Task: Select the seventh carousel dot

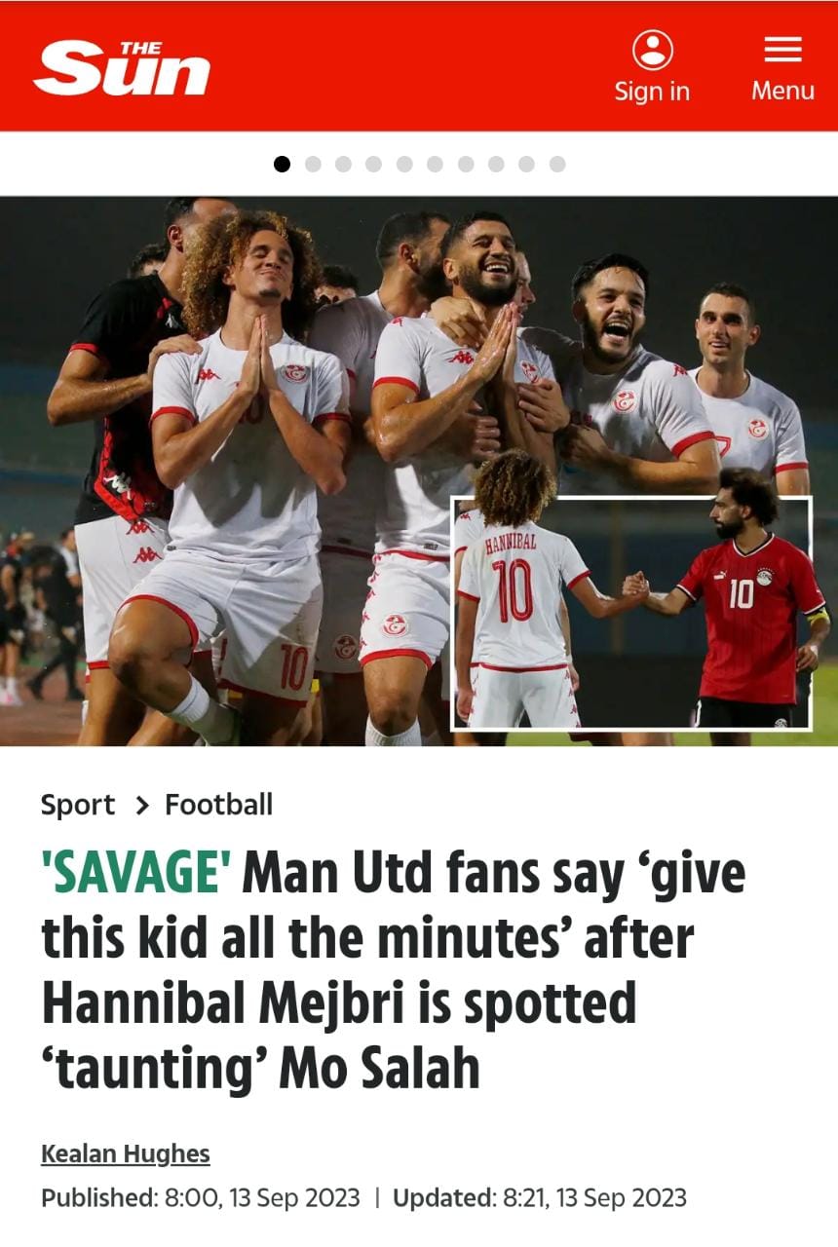Action: pyautogui.click(x=466, y=164)
